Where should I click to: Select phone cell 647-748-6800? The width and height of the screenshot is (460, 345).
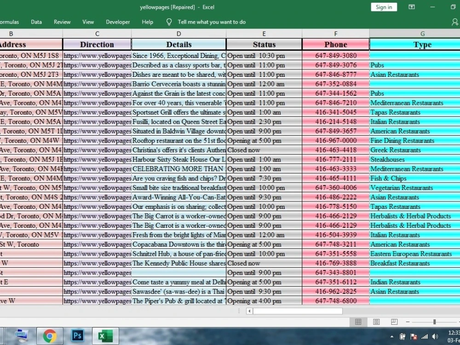tap(336, 301)
